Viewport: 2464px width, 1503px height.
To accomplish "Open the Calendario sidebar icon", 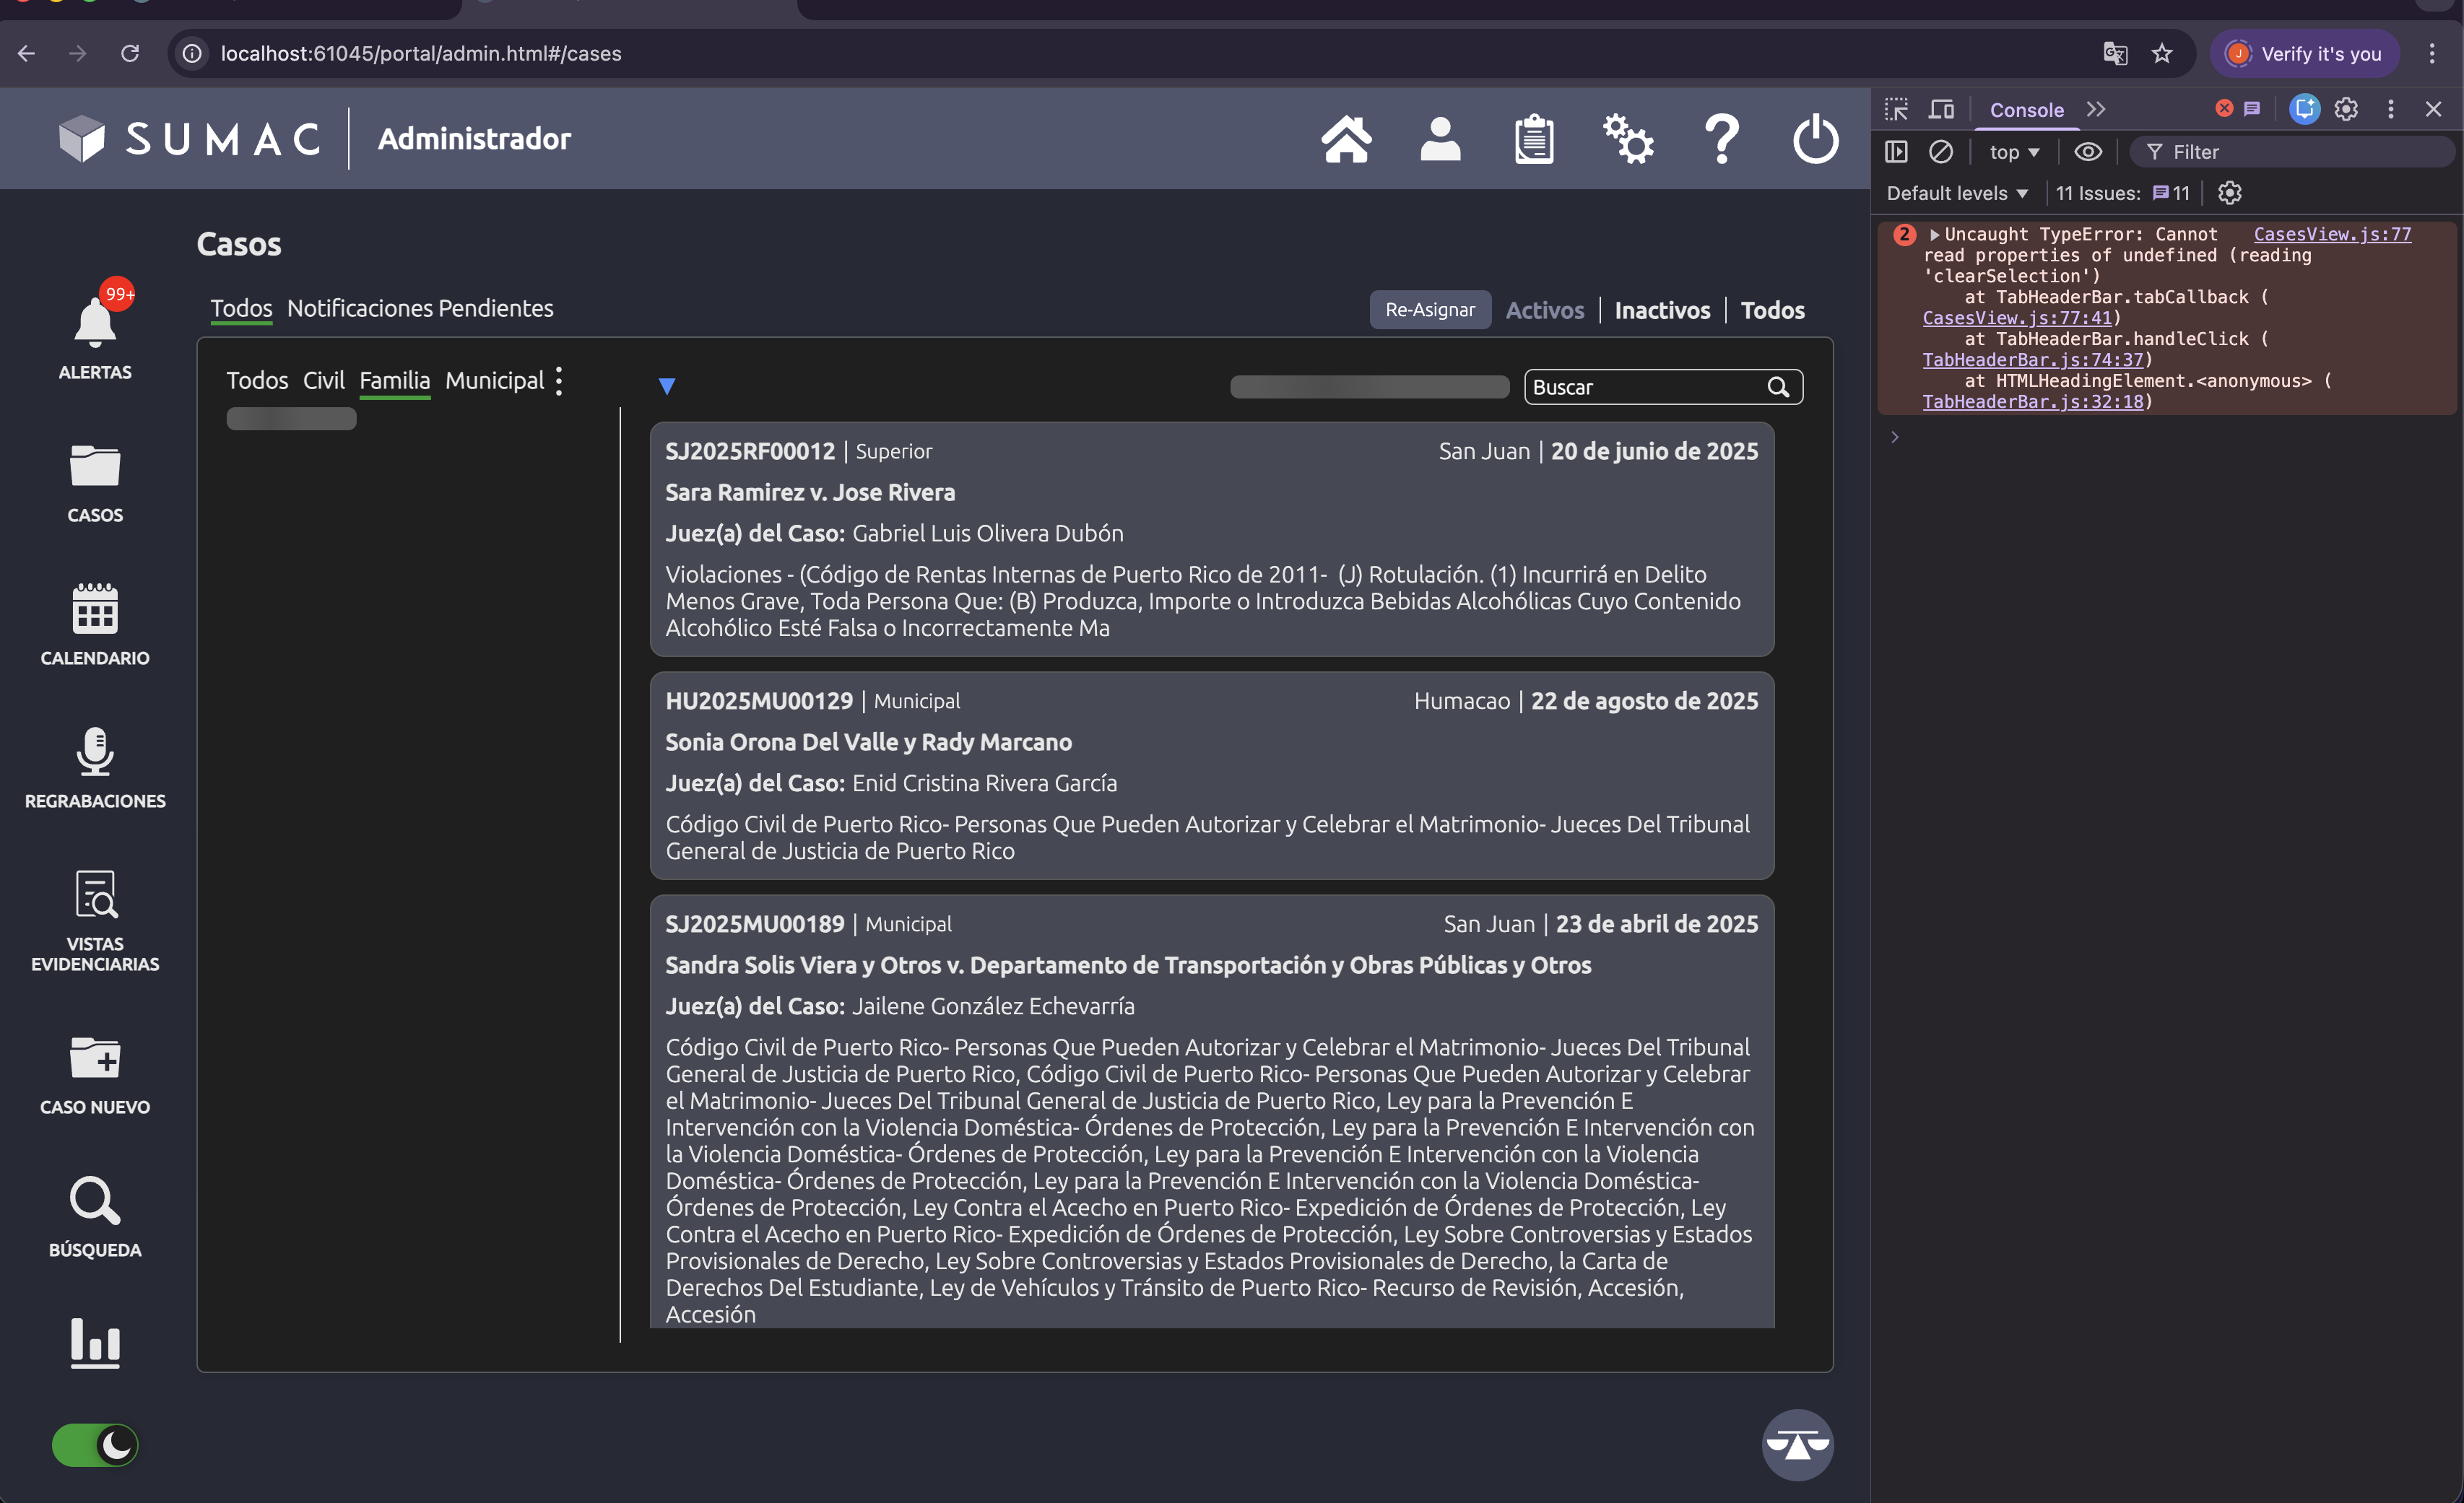I will pos(95,609).
